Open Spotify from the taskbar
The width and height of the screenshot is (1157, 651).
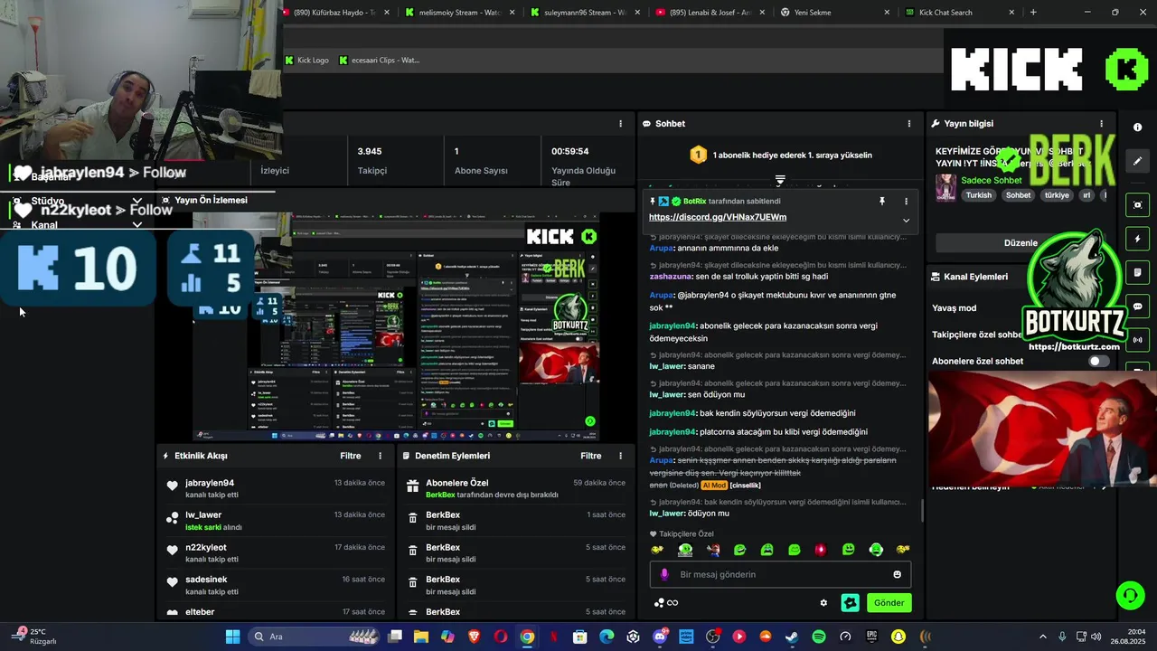click(x=819, y=637)
